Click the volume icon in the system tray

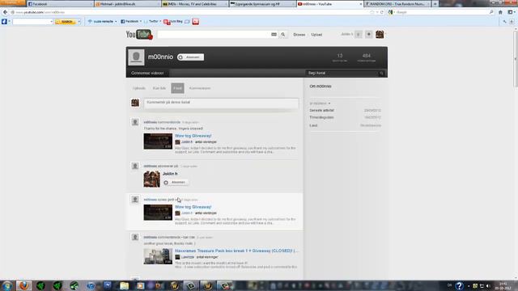point(488,285)
